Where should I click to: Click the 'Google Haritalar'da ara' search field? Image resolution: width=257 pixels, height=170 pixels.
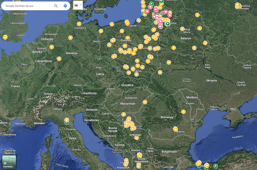[27, 6]
